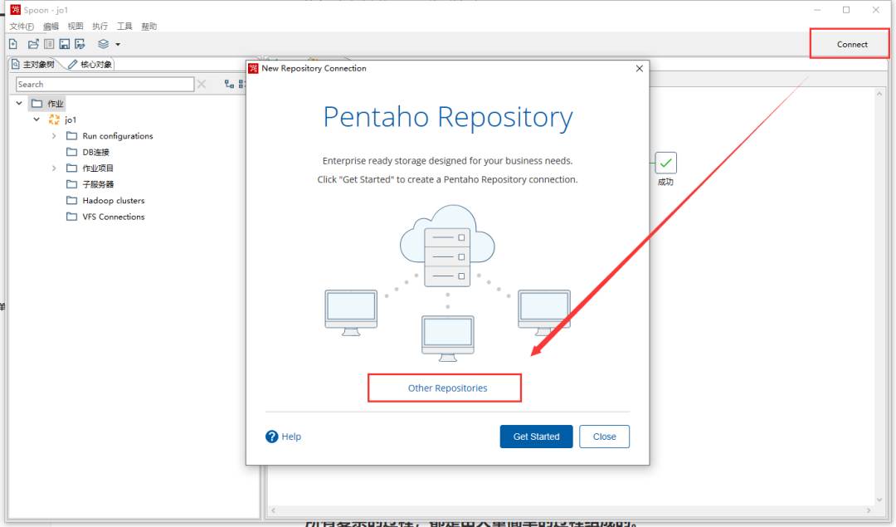Select the Run configurations tree item

pyautogui.click(x=118, y=136)
